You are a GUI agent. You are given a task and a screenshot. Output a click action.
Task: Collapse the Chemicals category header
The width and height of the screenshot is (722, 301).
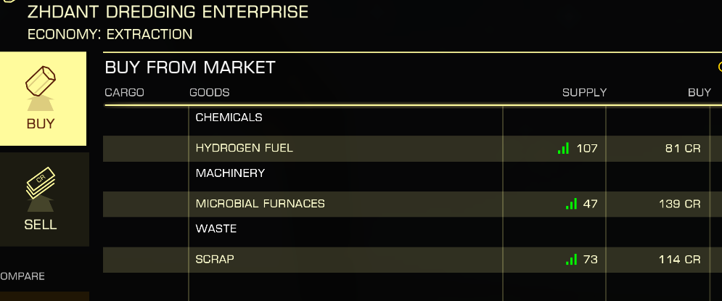coord(229,117)
